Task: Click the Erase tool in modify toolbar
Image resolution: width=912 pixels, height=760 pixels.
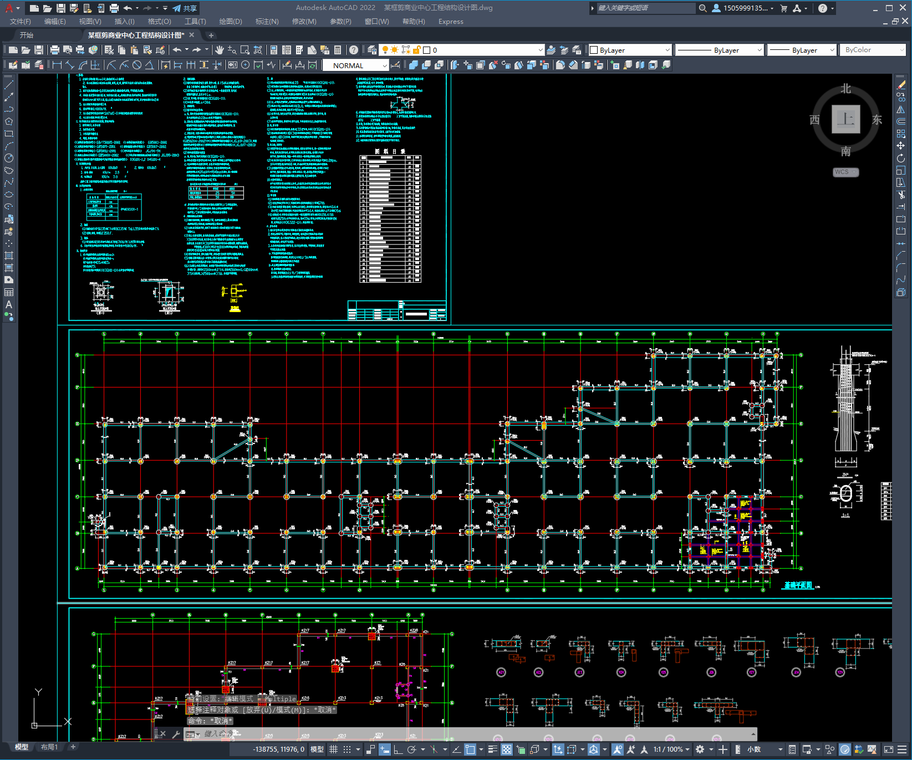Action: pyautogui.click(x=901, y=85)
